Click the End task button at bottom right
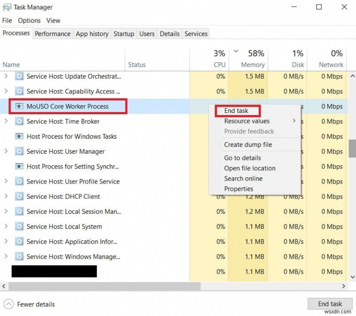This screenshot has height=316, width=356. (x=330, y=304)
